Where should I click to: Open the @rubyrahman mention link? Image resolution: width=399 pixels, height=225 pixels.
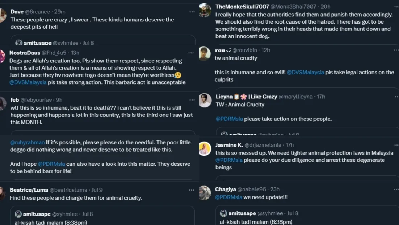coord(27,143)
